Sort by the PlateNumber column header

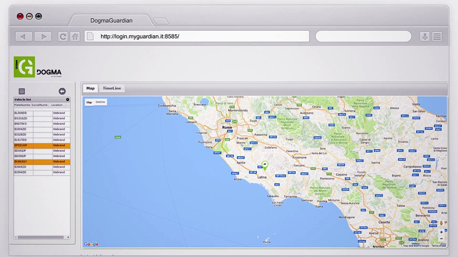coord(22,105)
